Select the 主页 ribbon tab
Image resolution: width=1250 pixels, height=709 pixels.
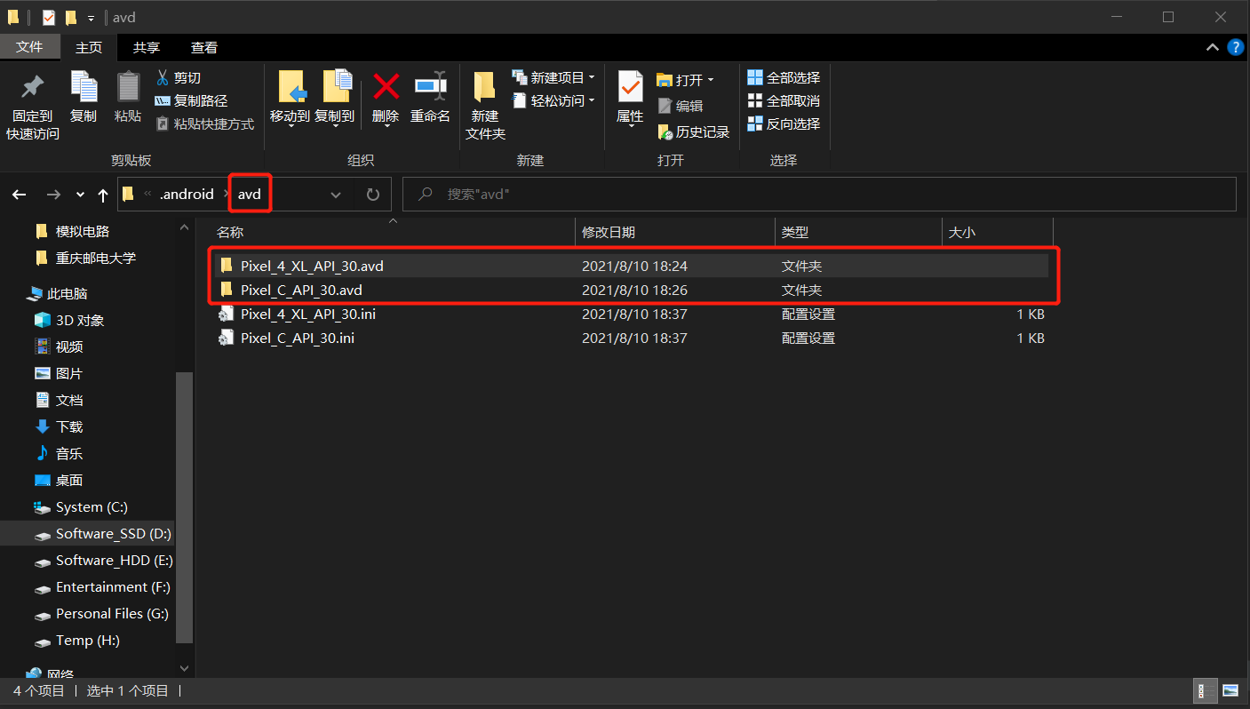[x=89, y=47]
